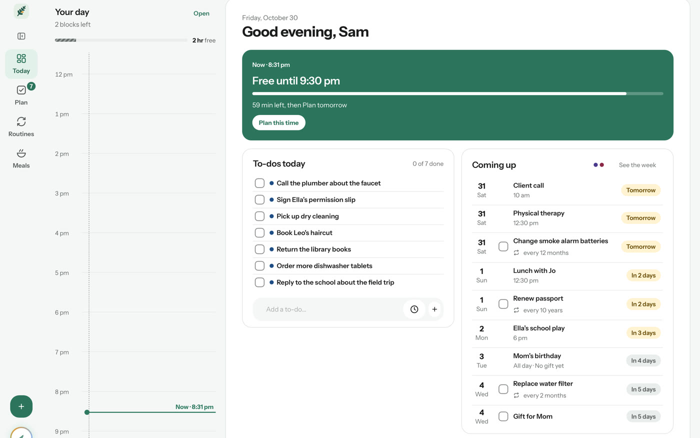
Task: Open See the week link
Action: (x=637, y=165)
